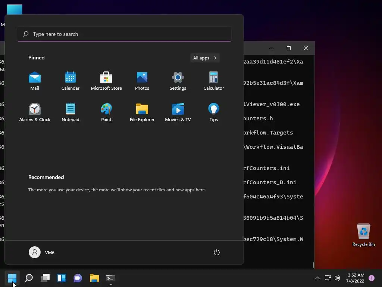Open the Tips app

click(214, 112)
